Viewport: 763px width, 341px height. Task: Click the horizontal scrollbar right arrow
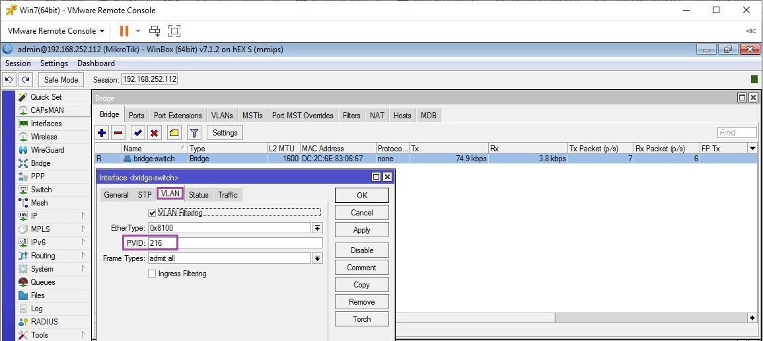point(753,318)
